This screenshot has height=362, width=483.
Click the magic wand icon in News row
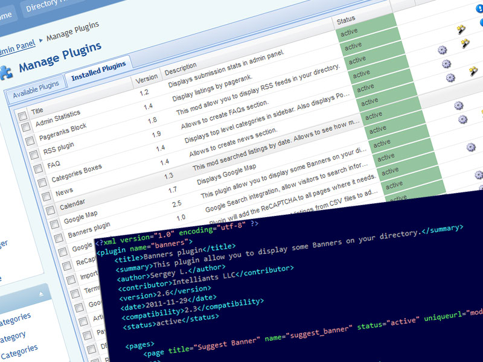473,71
